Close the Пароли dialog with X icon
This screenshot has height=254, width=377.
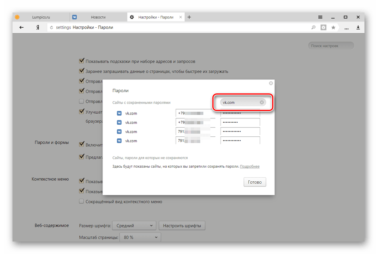(x=271, y=83)
